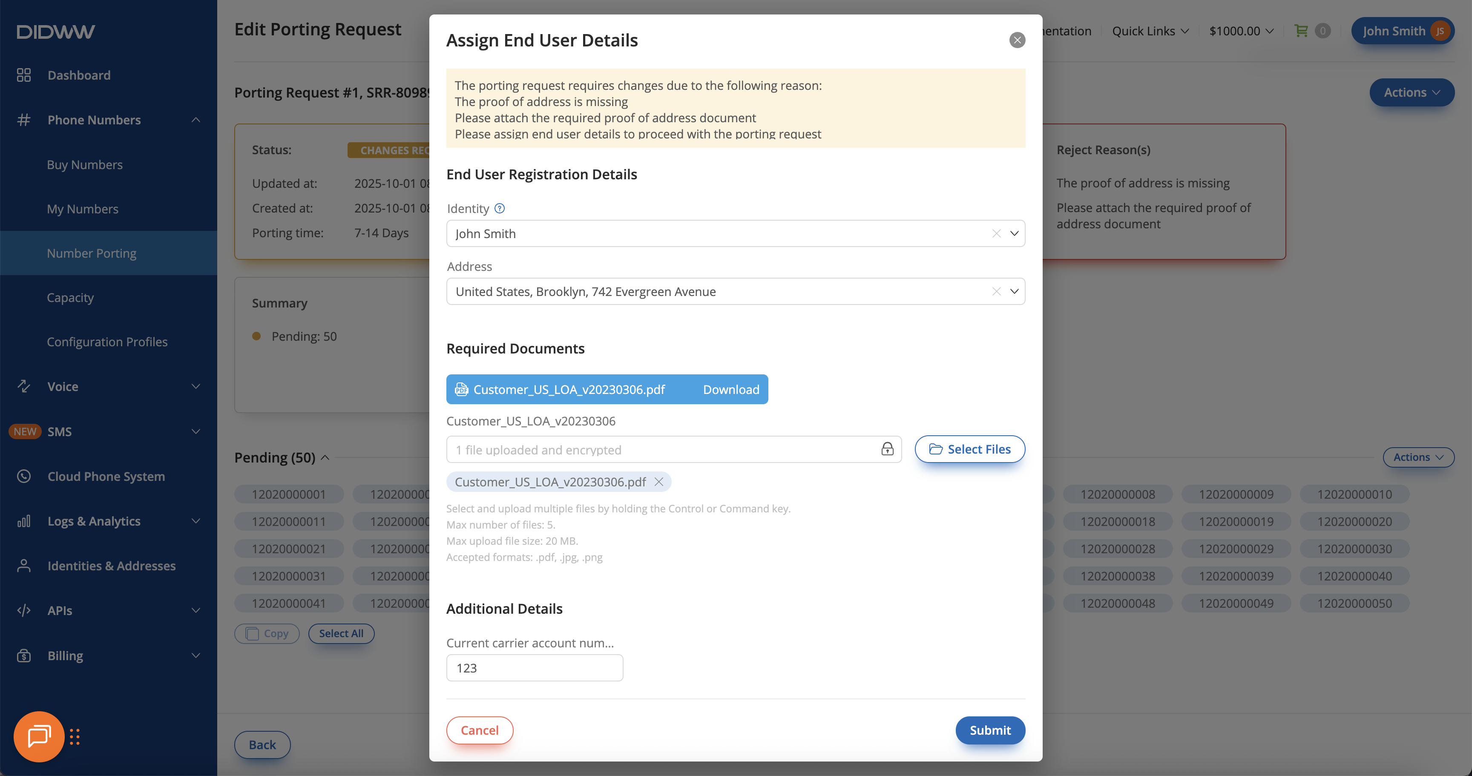The width and height of the screenshot is (1472, 776).
Task: Clear the John Smith identity selection
Action: click(x=996, y=234)
